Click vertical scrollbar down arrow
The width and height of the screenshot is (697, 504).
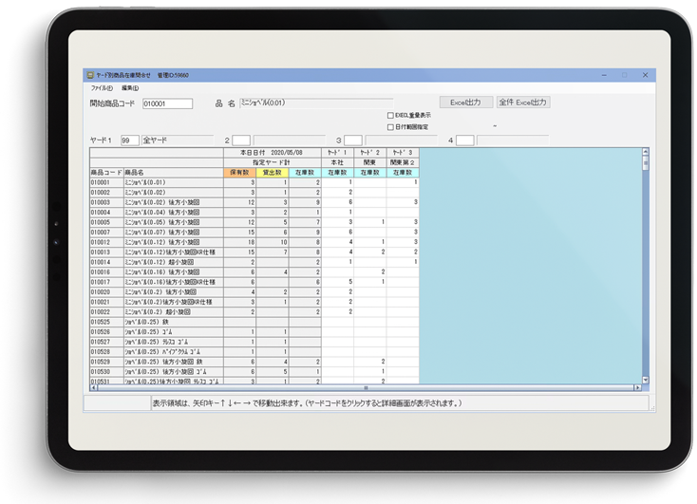click(x=646, y=380)
